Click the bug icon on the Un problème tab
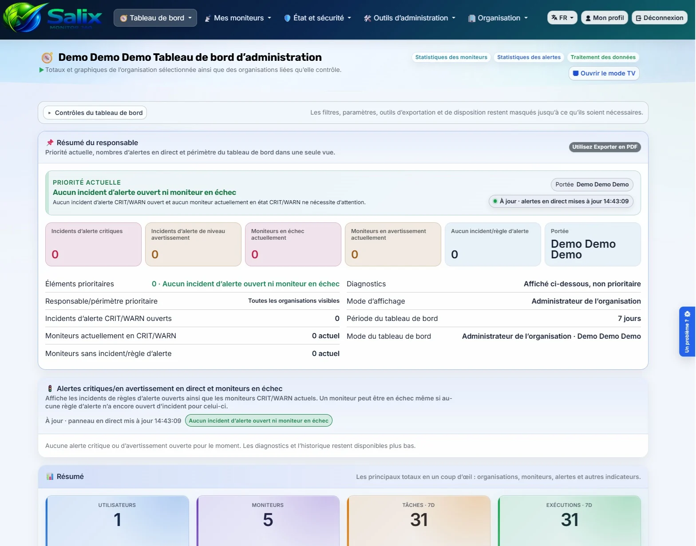Image resolution: width=696 pixels, height=546 pixels. pos(687,313)
